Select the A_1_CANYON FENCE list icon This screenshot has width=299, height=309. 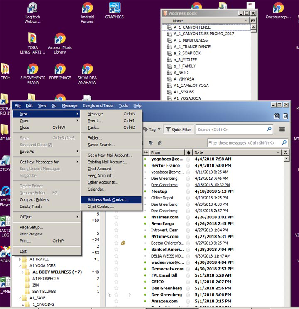(x=169, y=27)
